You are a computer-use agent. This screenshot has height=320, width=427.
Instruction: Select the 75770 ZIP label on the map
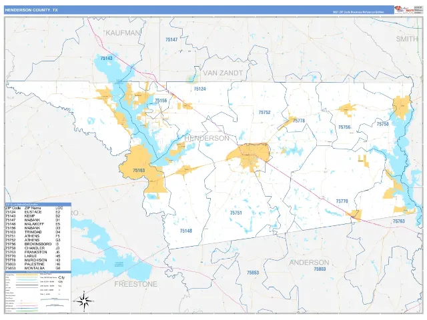342,201
